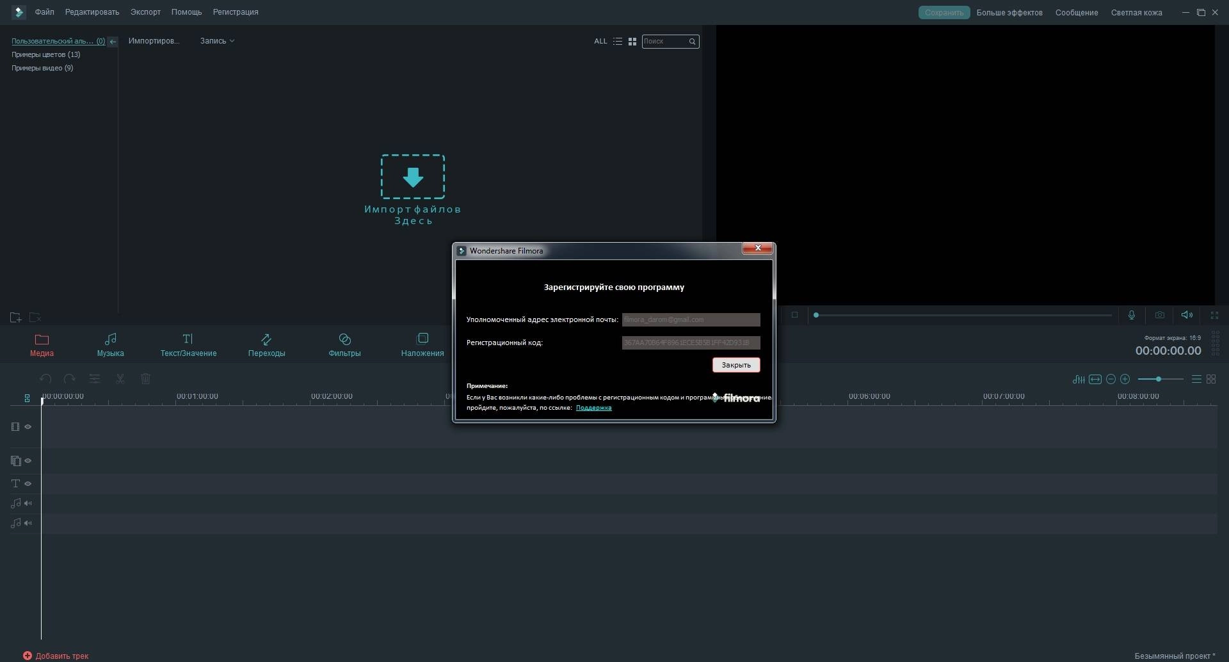The height and width of the screenshot is (662, 1229).
Task: Click the delete folder icon
Action: pos(35,317)
